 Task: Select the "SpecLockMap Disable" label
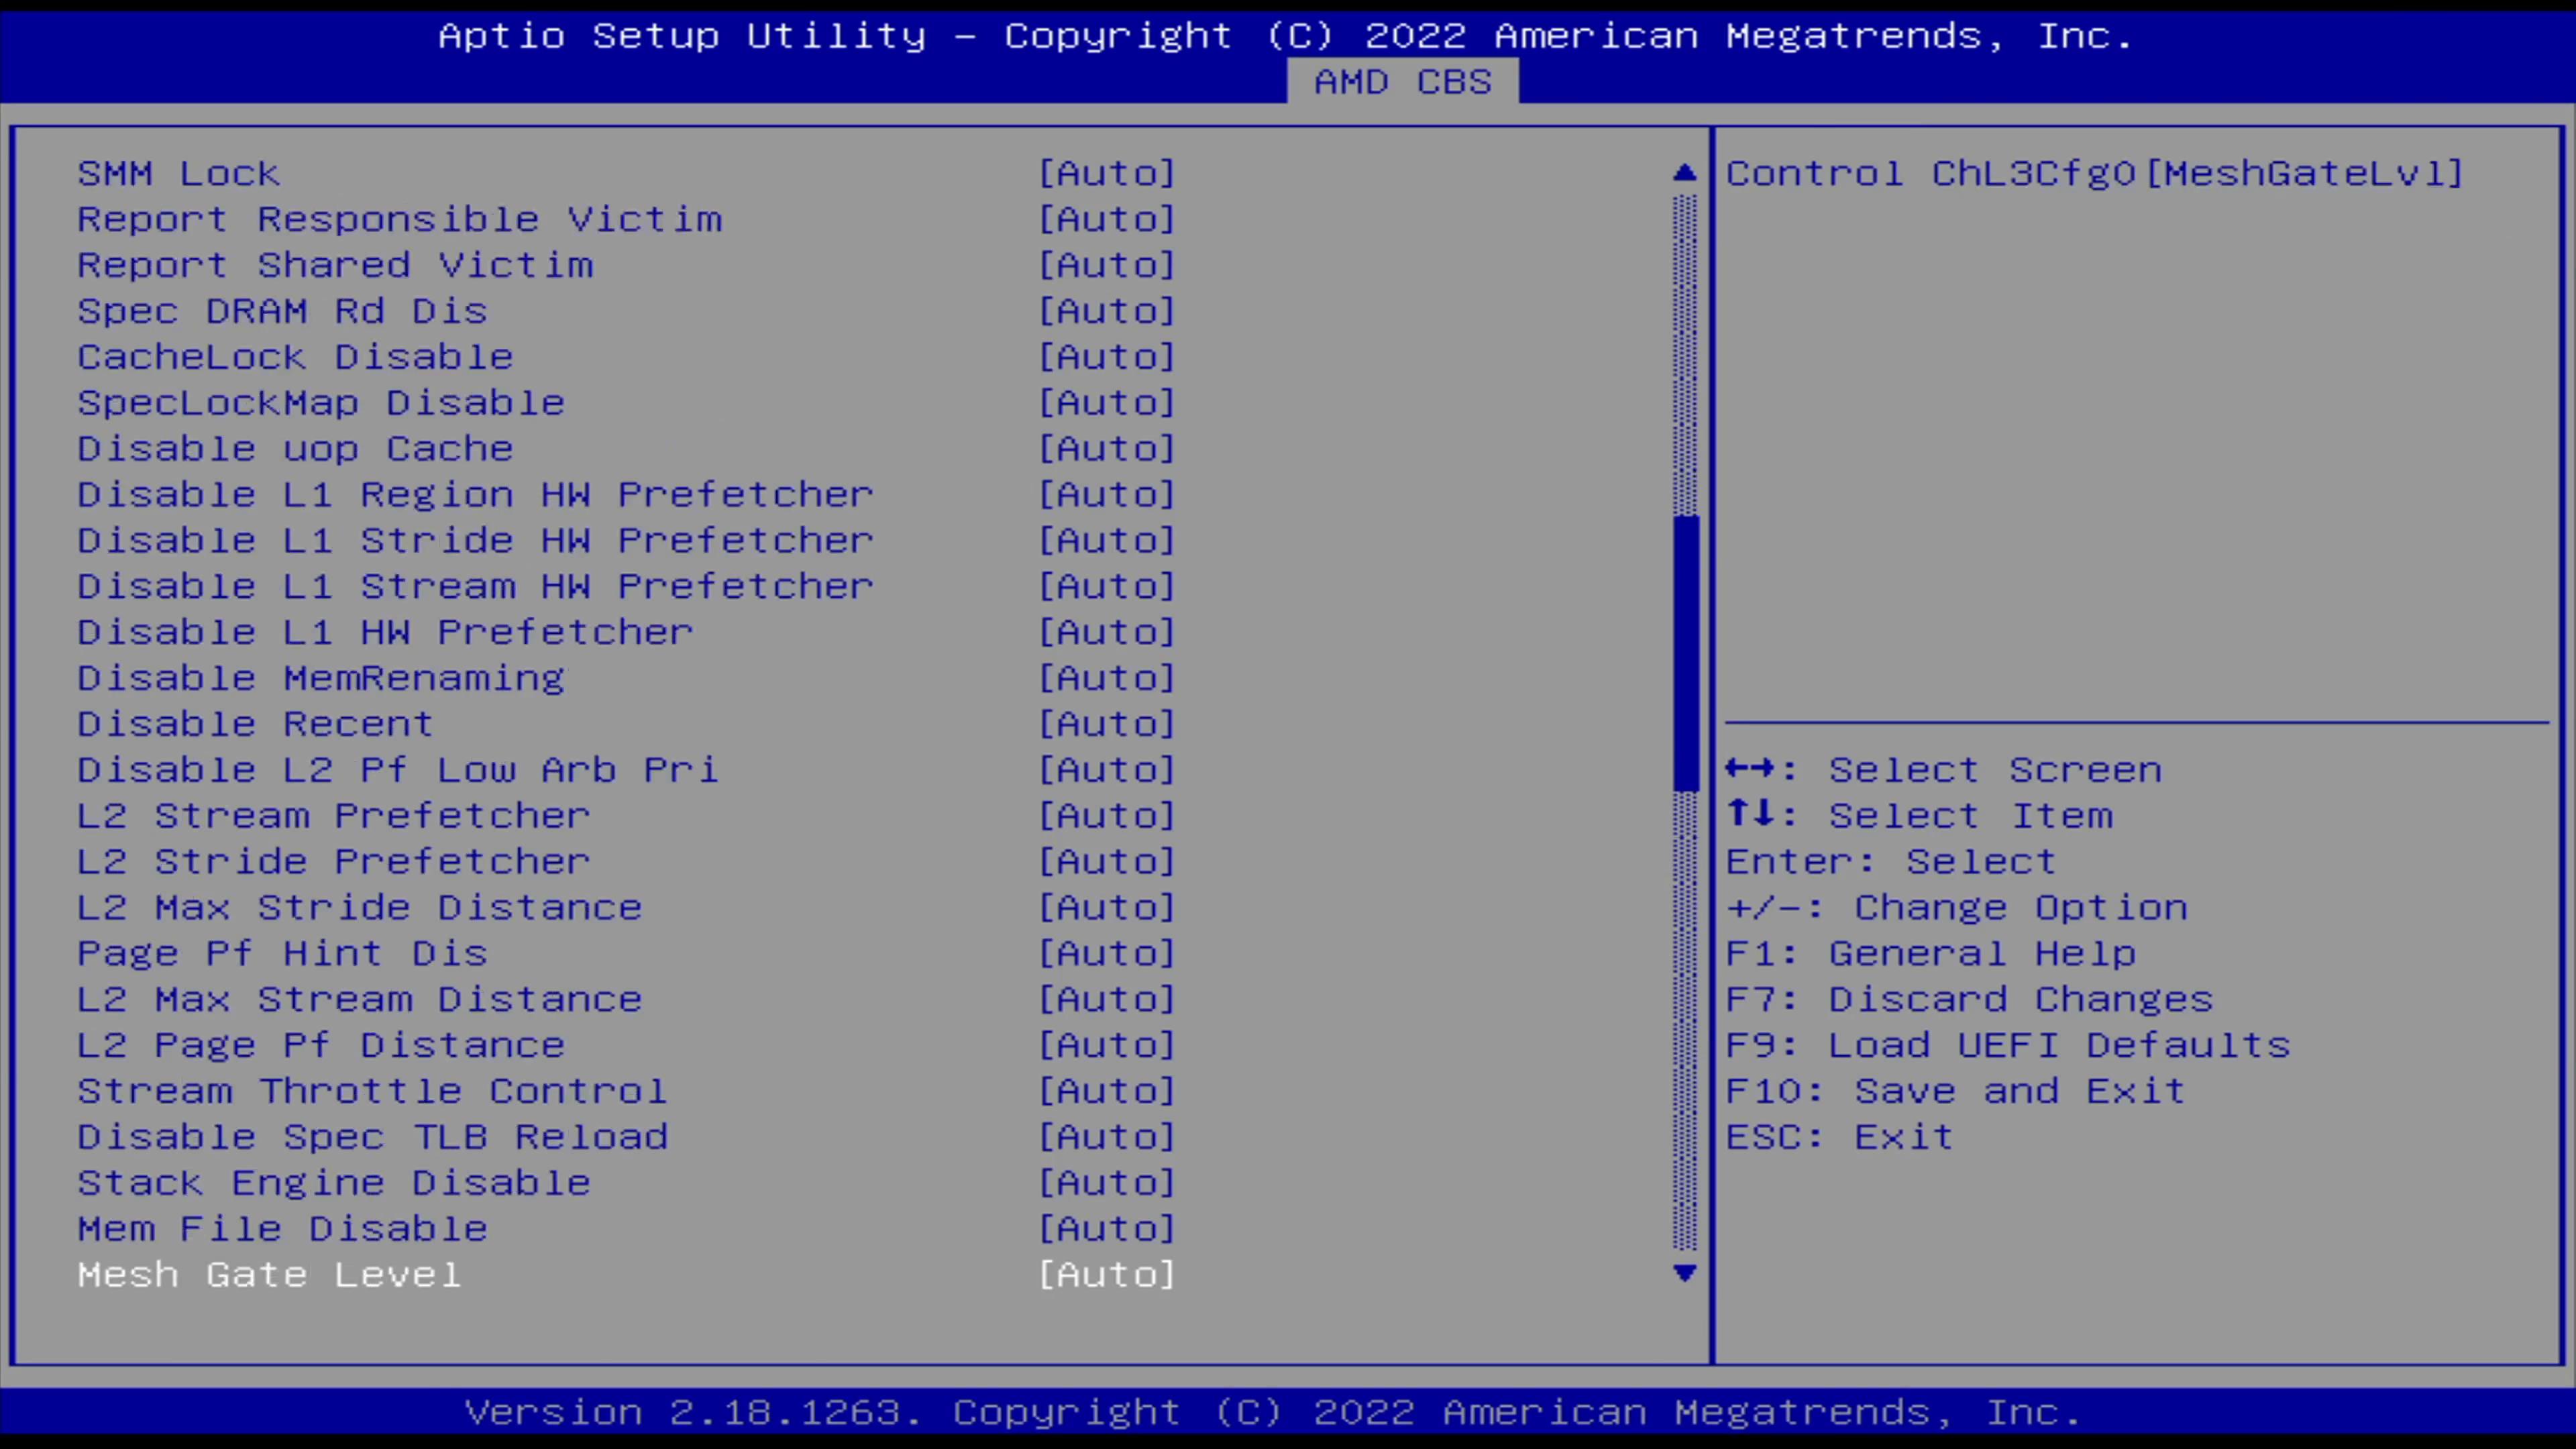(321, 403)
